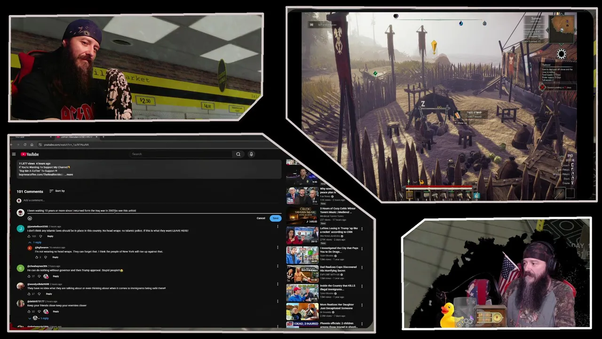Screen dimensions: 602x339
Task: Select the Zohran Mamdani browser tab
Action: click(76, 137)
